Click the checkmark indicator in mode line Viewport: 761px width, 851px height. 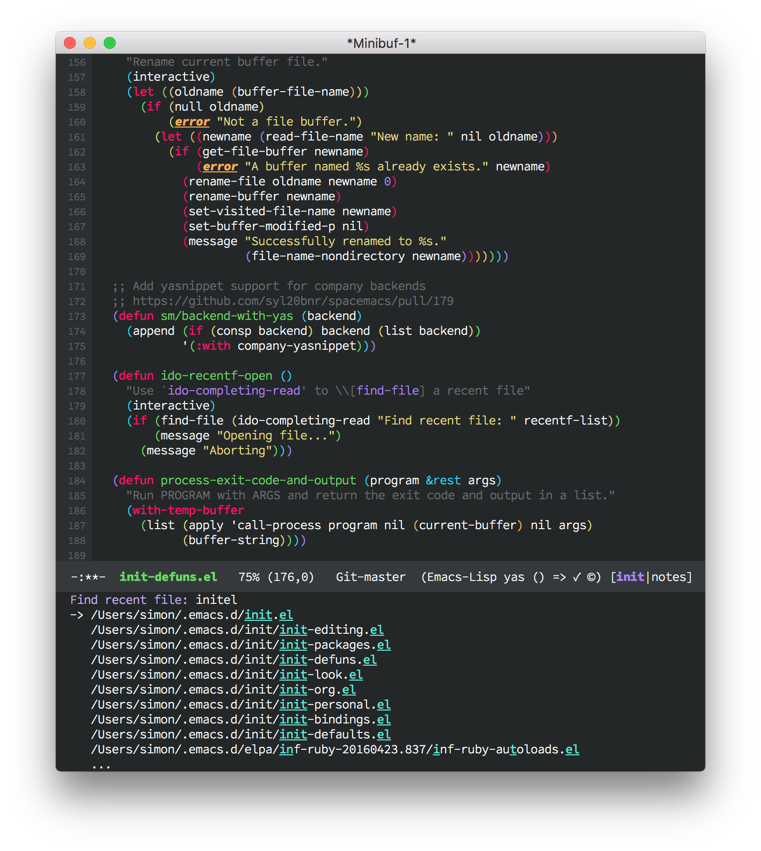[576, 577]
